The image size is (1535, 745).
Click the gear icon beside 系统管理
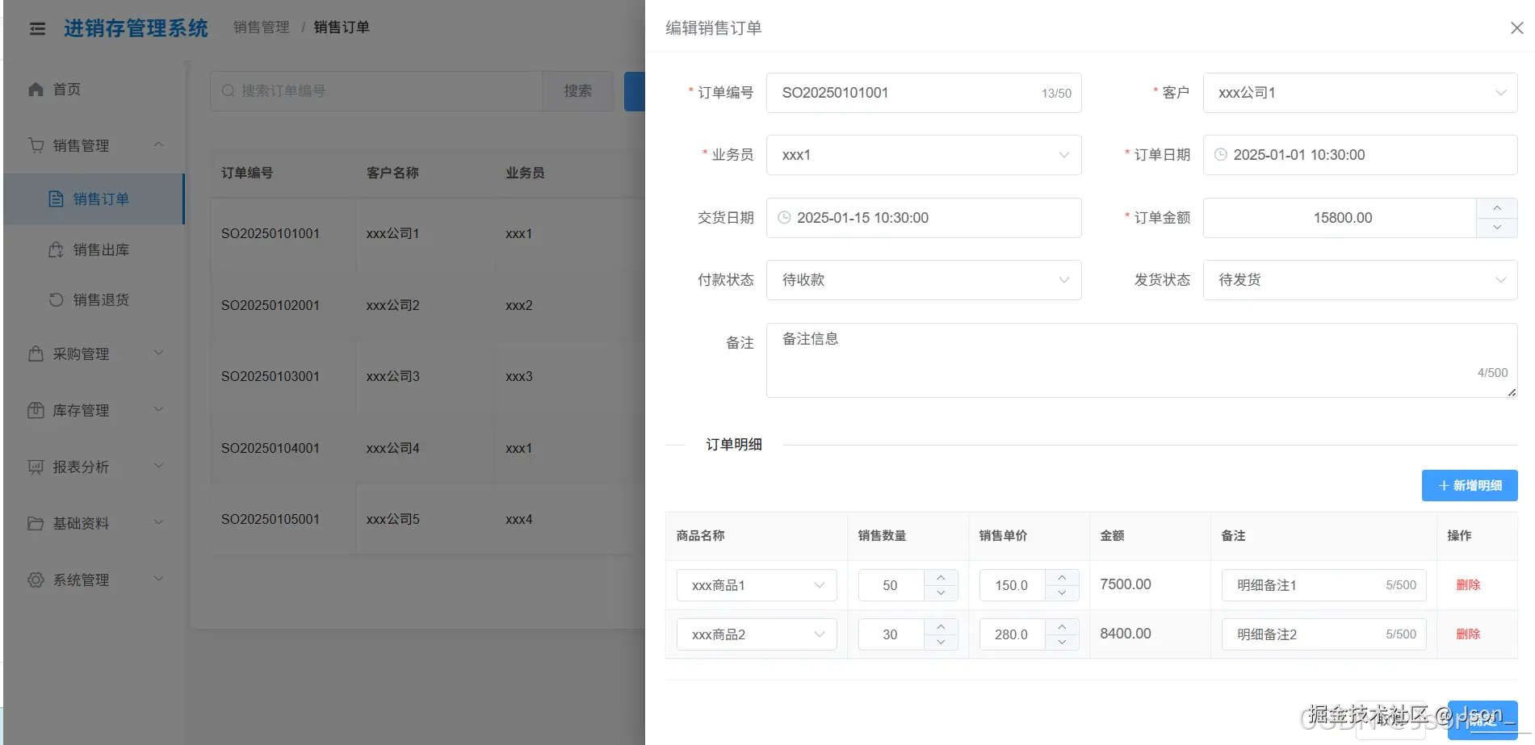coord(36,580)
